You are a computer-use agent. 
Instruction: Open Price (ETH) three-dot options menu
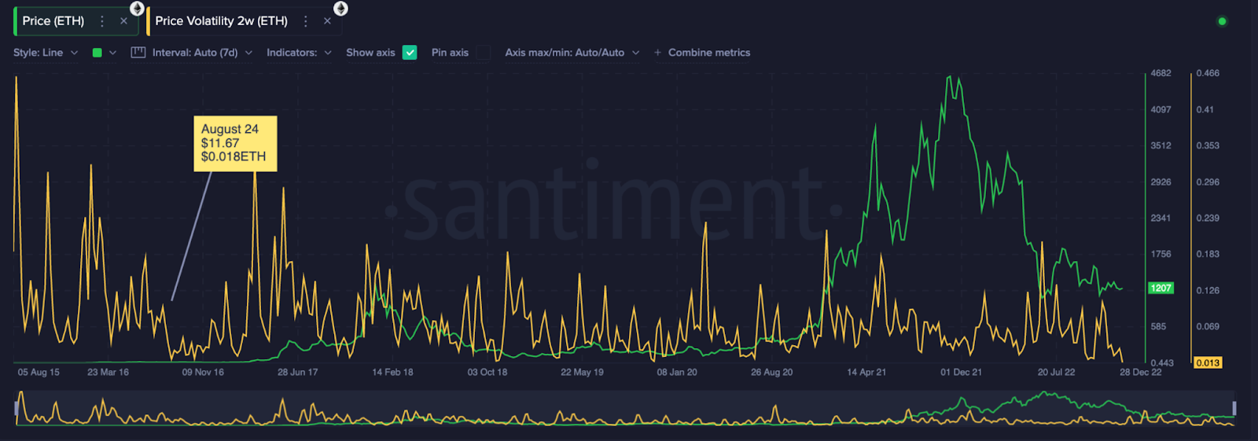tap(102, 21)
